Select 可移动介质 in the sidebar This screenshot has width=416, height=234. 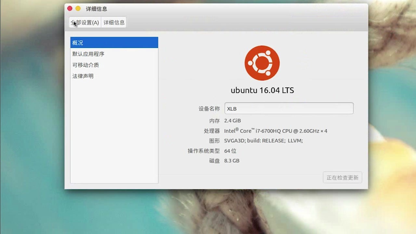[114, 65]
